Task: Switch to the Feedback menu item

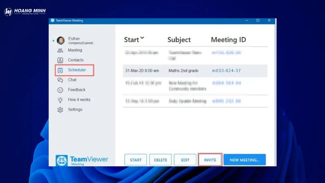Action: tap(76, 89)
